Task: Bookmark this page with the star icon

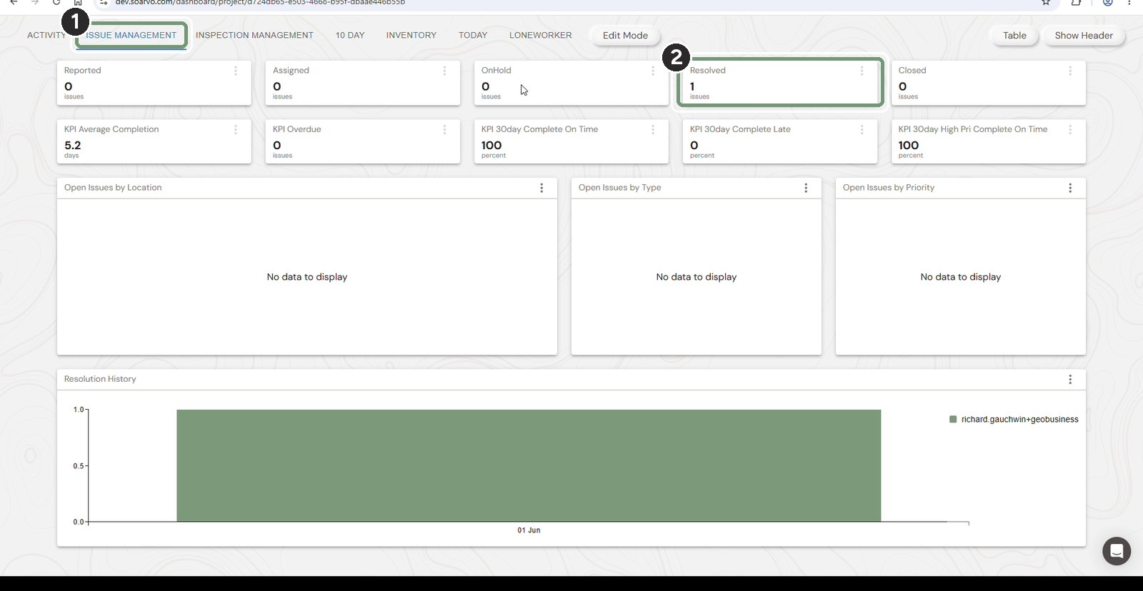Action: pyautogui.click(x=1046, y=2)
